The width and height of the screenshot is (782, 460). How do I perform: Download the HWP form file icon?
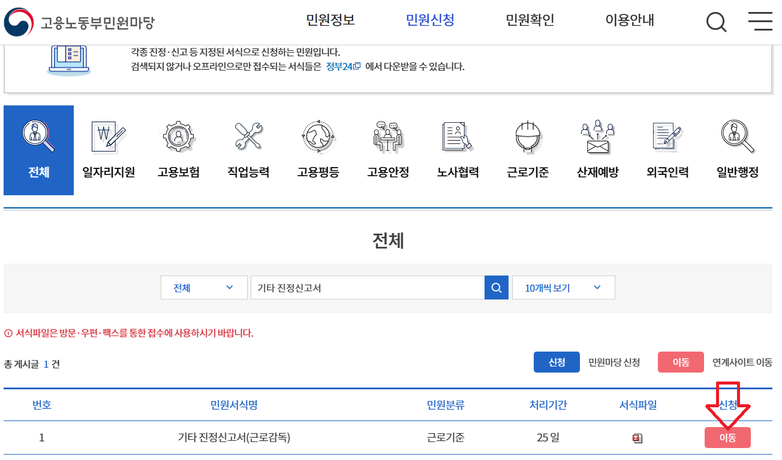pos(637,437)
